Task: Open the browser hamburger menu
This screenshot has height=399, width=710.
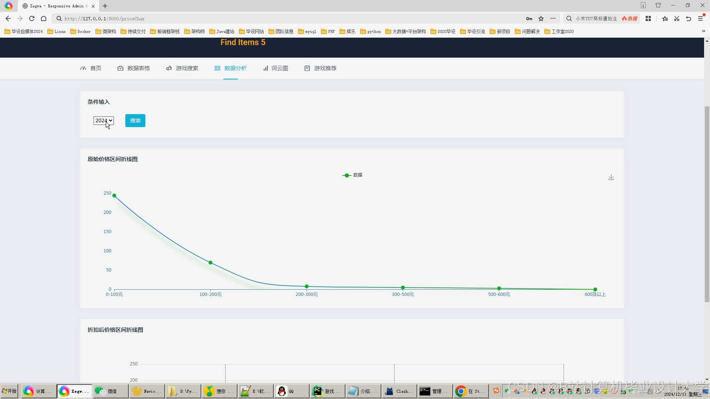Action: coord(700,18)
